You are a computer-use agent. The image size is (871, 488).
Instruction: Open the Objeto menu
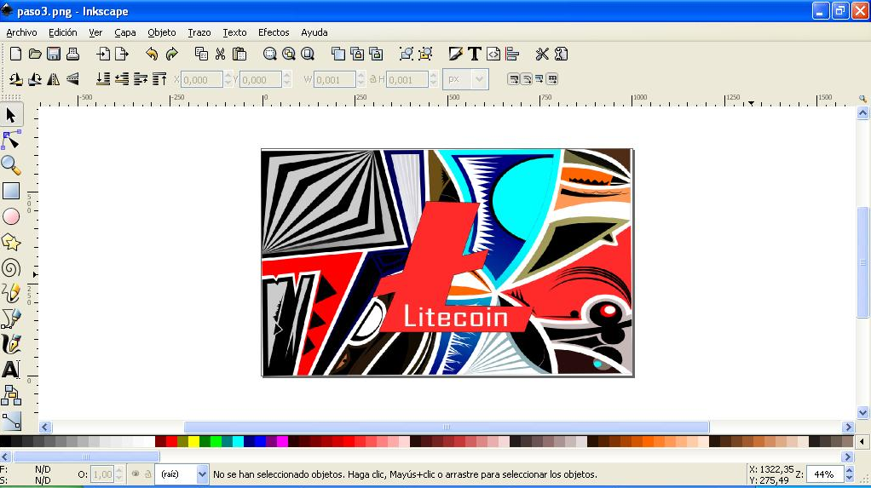(x=162, y=32)
